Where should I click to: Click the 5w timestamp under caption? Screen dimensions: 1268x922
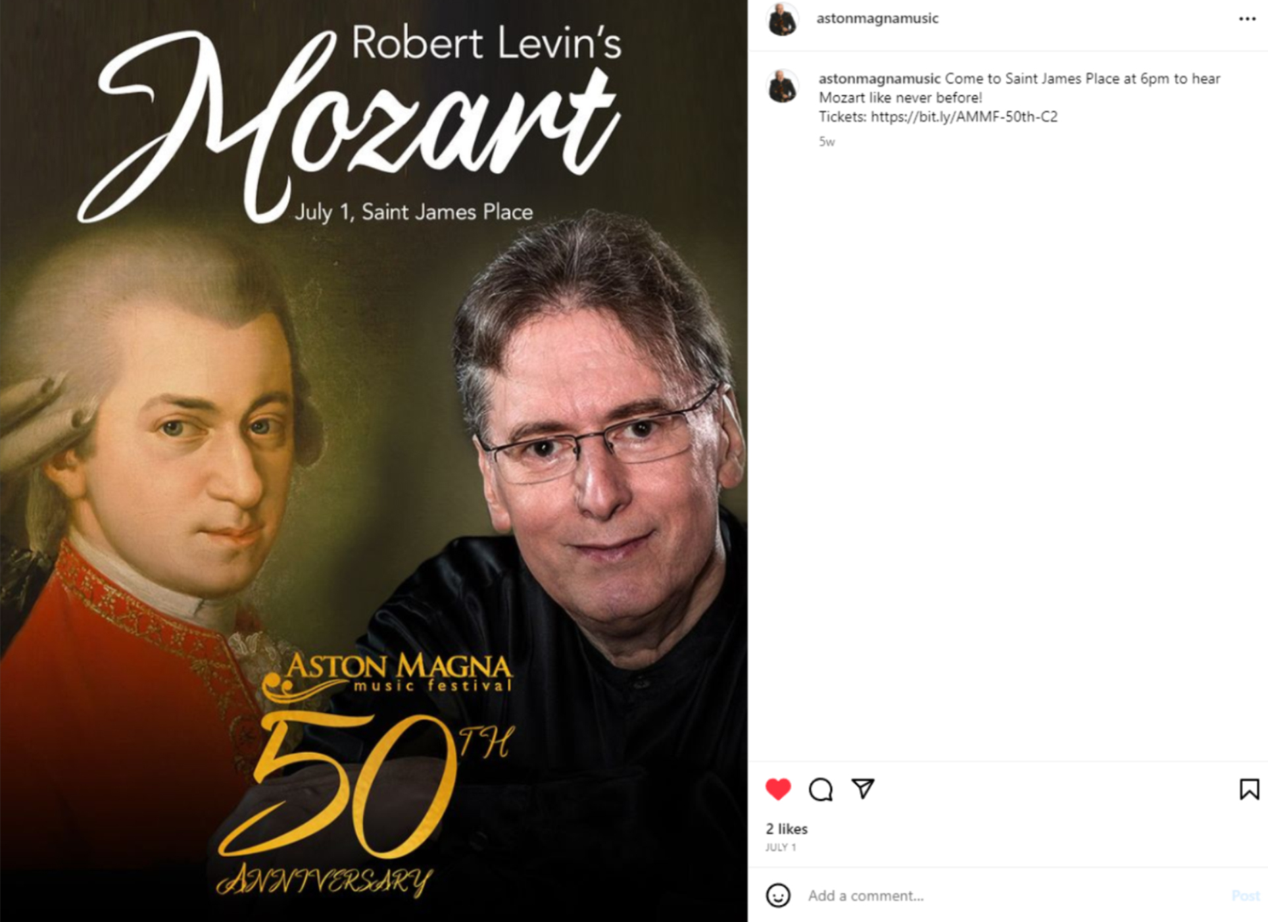coord(827,141)
